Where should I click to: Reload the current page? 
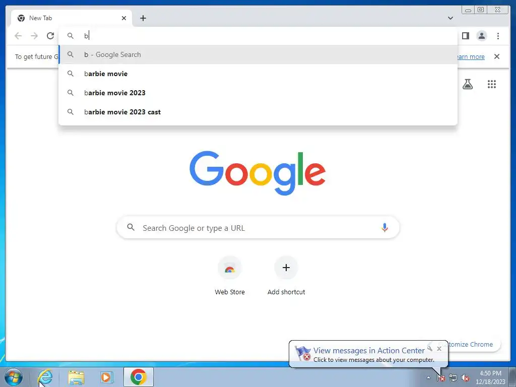pyautogui.click(x=50, y=36)
